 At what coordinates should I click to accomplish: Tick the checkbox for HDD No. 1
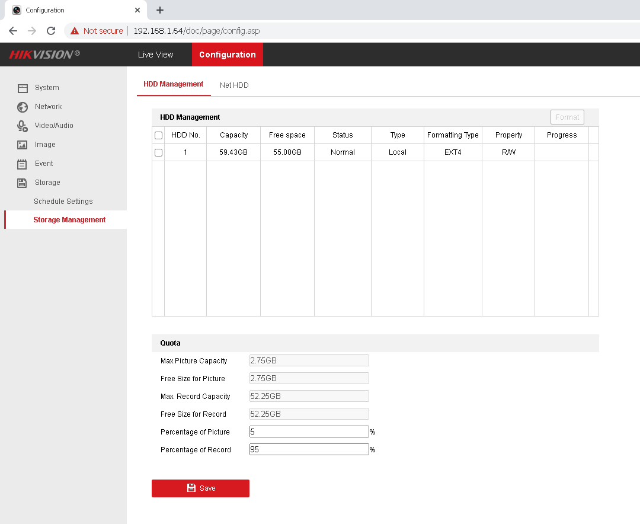coord(158,152)
